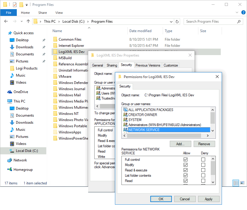Open the File ribbon menu
The height and width of the screenshot is (210, 247).
(9, 13)
